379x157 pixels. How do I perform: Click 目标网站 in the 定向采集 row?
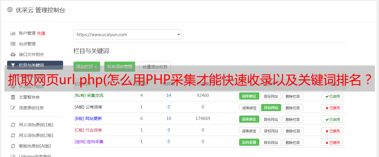point(271,142)
